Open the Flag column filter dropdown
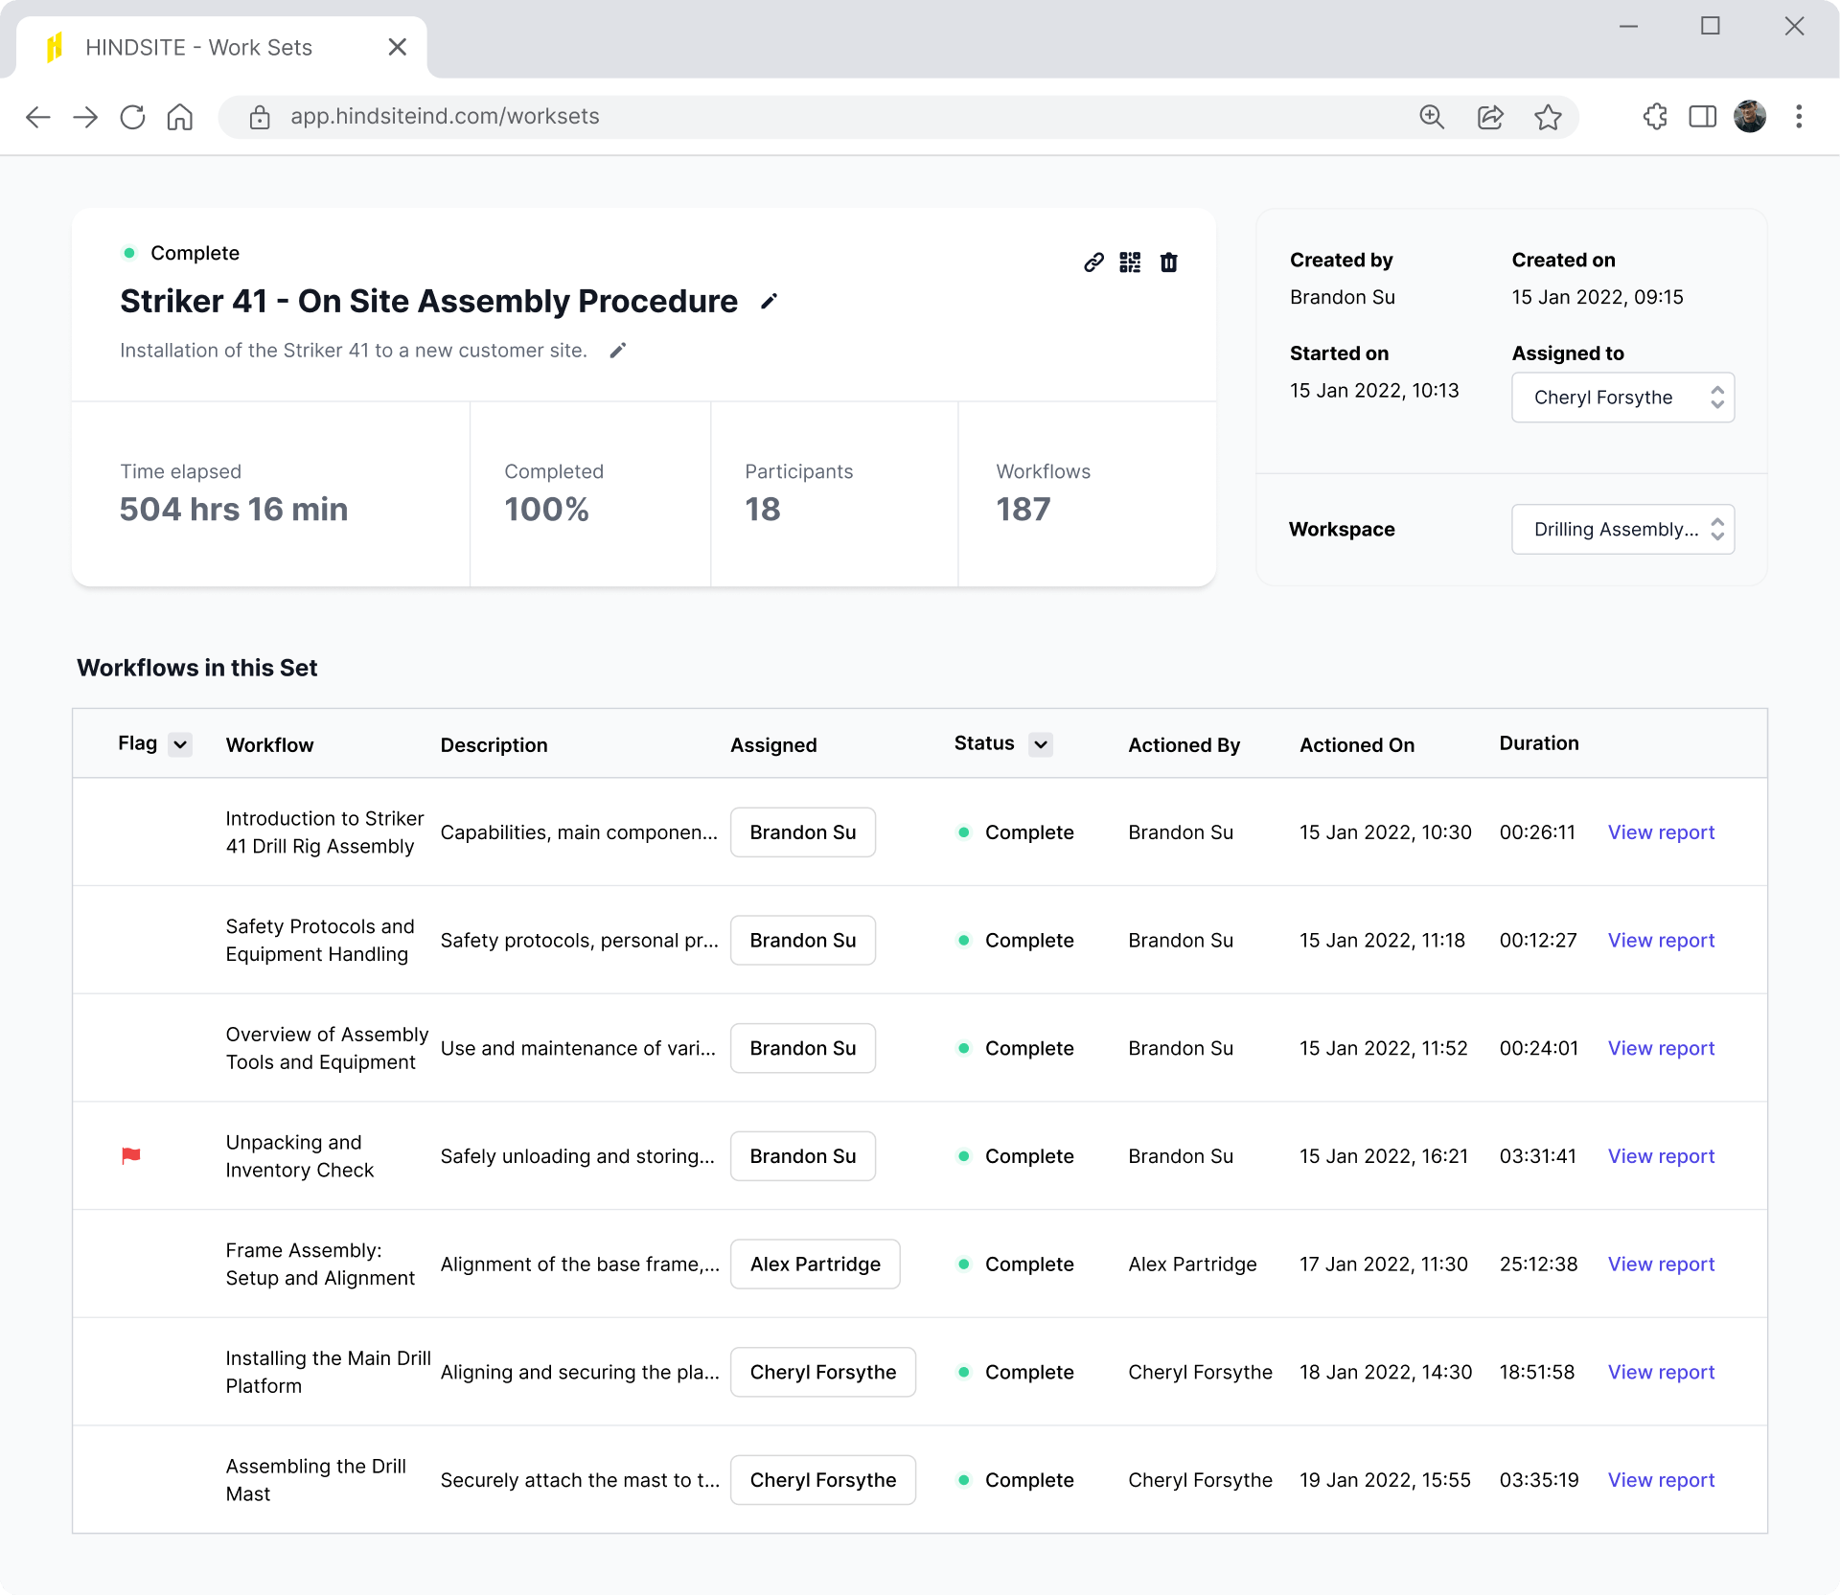The height and width of the screenshot is (1595, 1840). click(x=181, y=743)
